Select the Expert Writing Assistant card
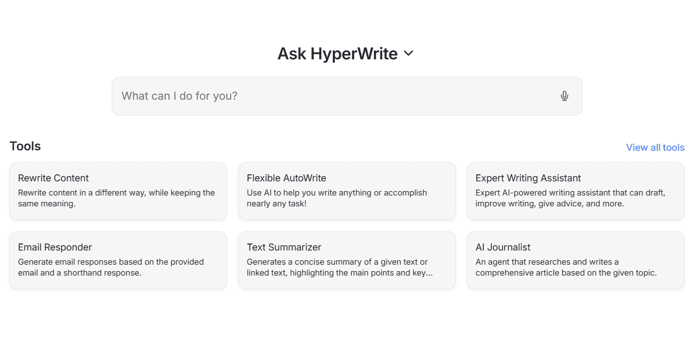Image resolution: width=695 pixels, height=348 pixels. (575, 191)
